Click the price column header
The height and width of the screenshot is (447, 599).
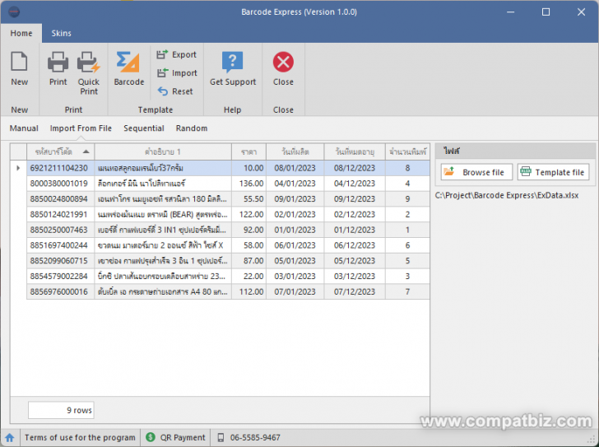pyautogui.click(x=248, y=151)
